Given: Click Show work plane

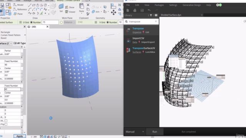Looking at the screenshot, I should (x=70, y=7).
